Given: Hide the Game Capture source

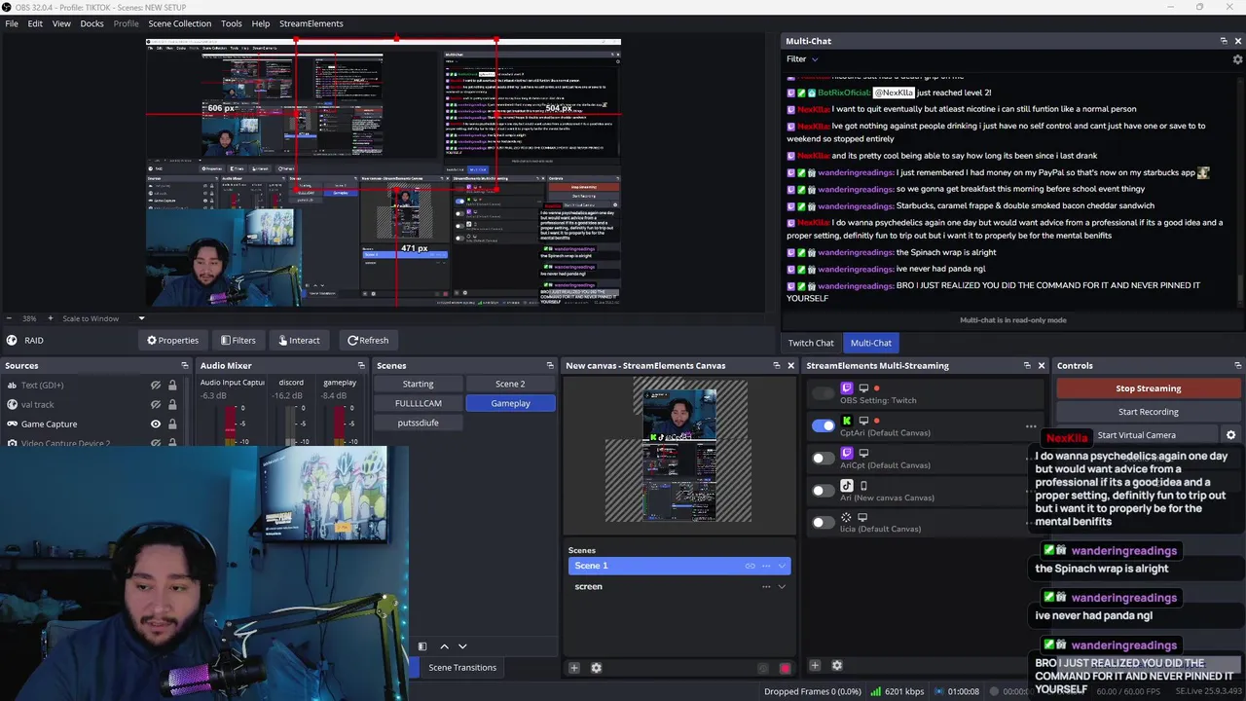Looking at the screenshot, I should pyautogui.click(x=155, y=424).
